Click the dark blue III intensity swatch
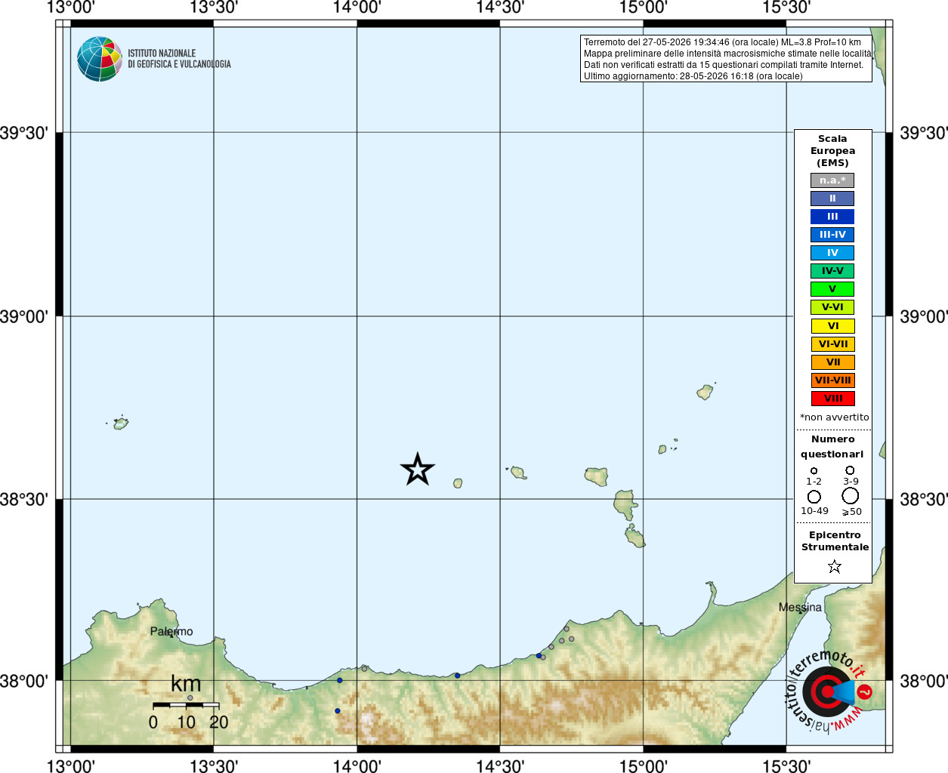The image size is (948, 773). click(x=832, y=217)
